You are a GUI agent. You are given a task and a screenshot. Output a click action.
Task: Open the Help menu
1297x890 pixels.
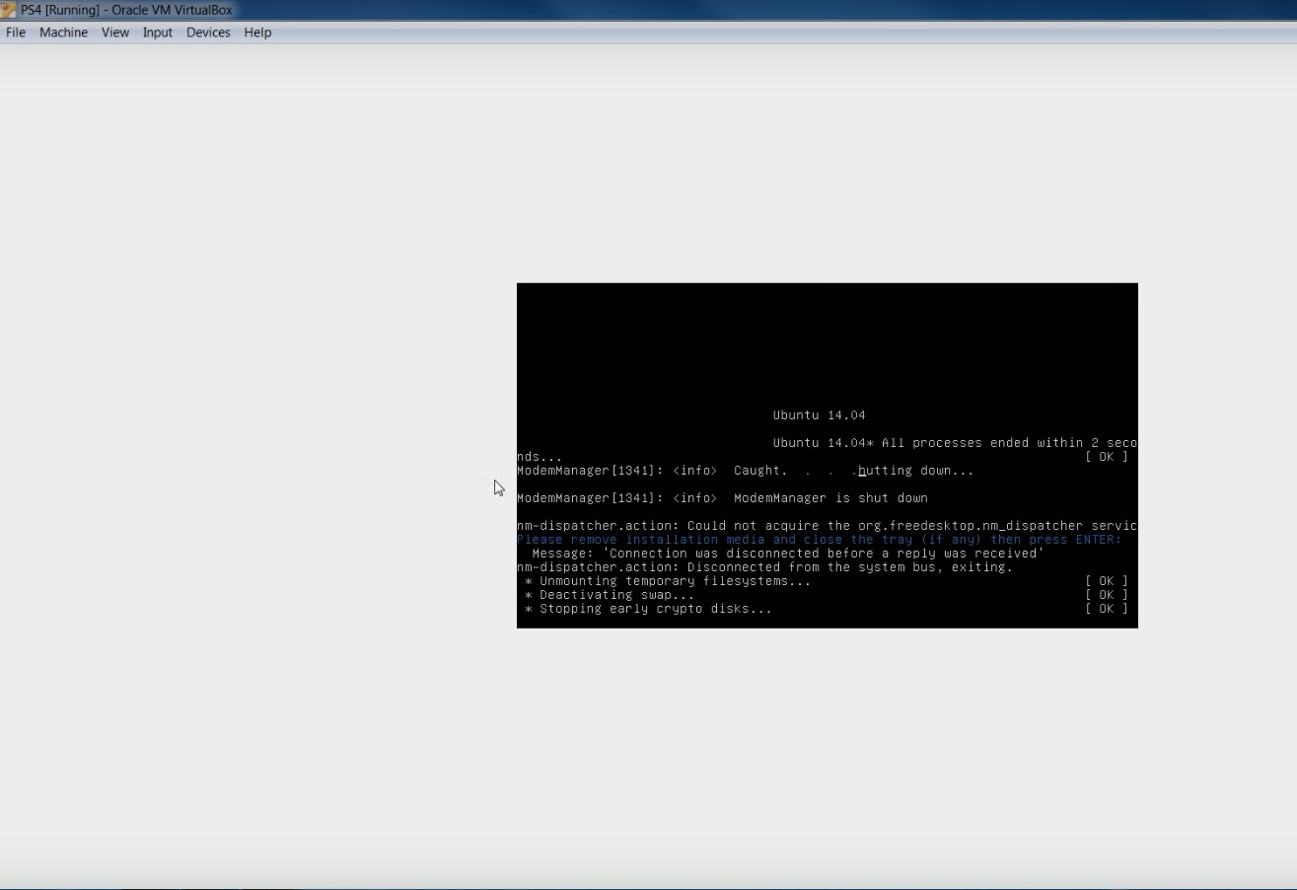pos(257,33)
